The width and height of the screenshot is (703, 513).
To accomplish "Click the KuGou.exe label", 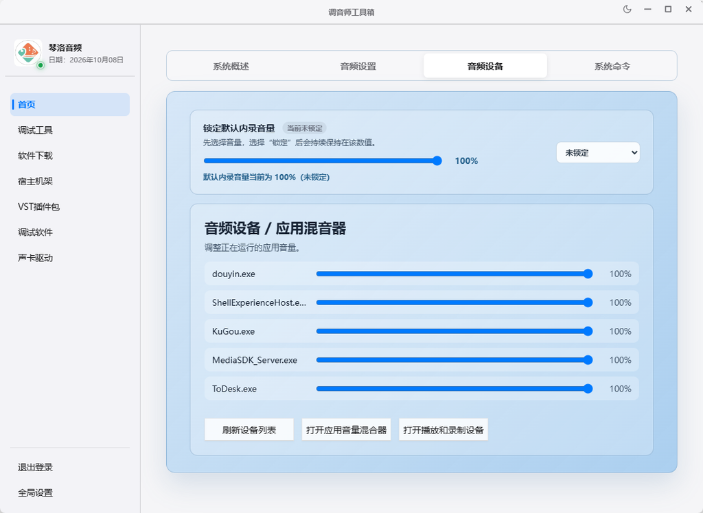I will pos(233,331).
